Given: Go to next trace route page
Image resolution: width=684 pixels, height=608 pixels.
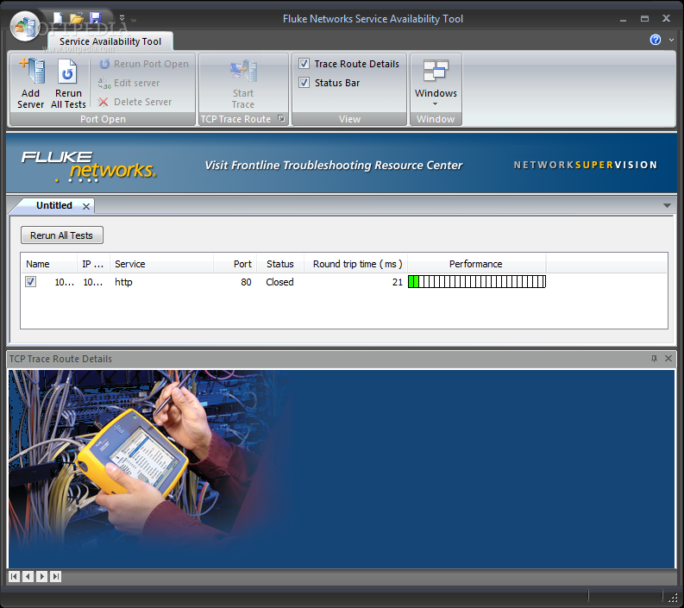Looking at the screenshot, I should [x=42, y=577].
